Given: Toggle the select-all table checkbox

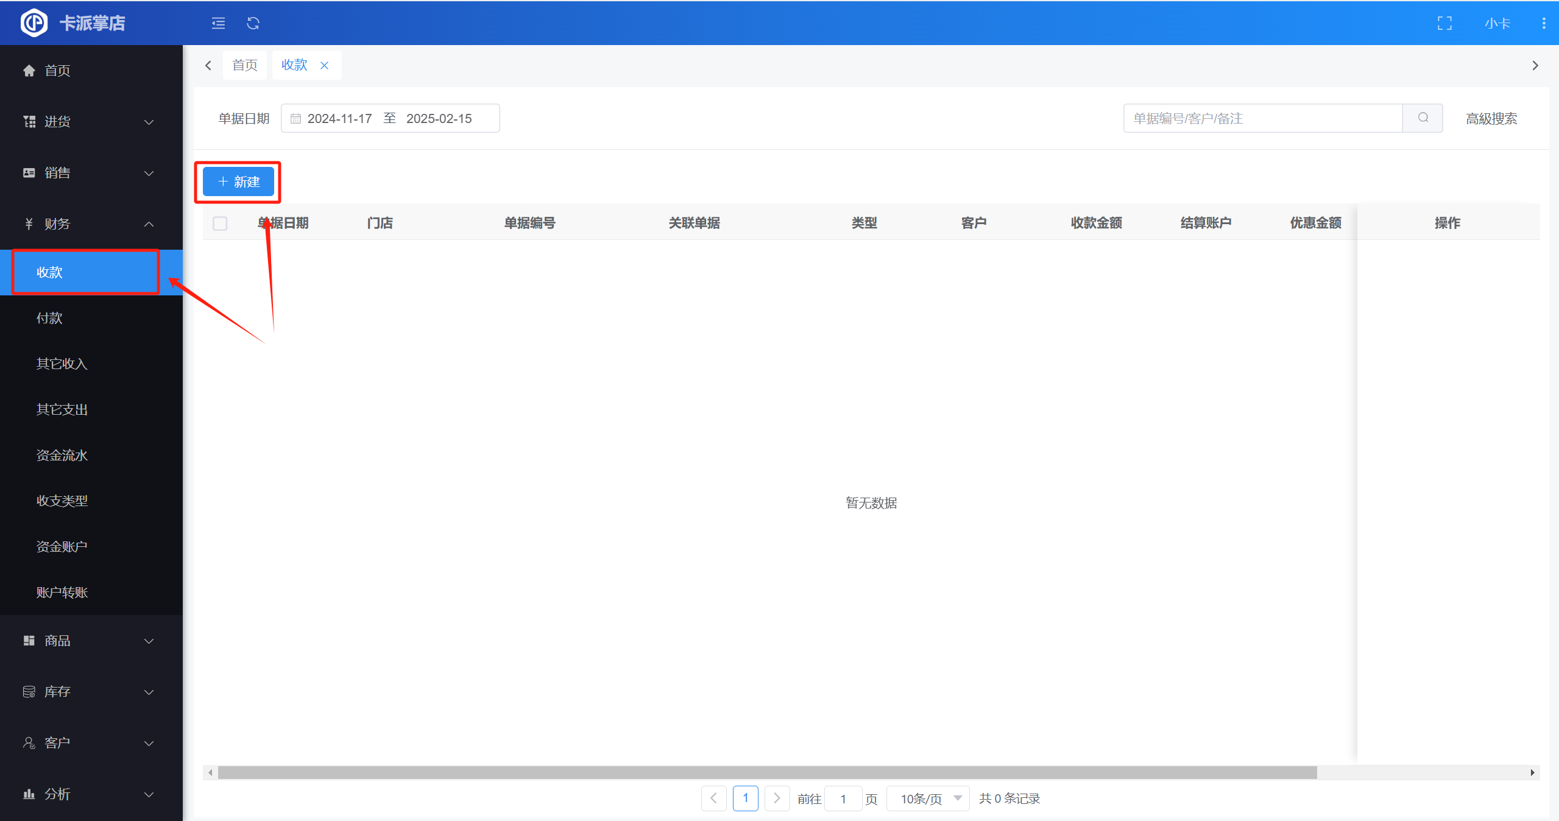Looking at the screenshot, I should (x=220, y=223).
